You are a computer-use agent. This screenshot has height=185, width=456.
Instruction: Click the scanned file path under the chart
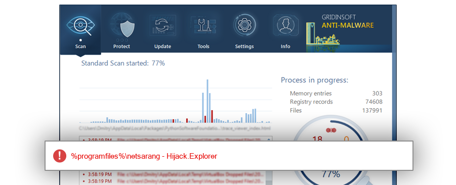click(175, 128)
